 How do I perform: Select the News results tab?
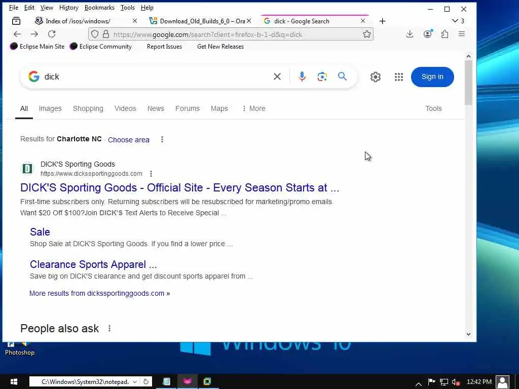[x=156, y=108]
